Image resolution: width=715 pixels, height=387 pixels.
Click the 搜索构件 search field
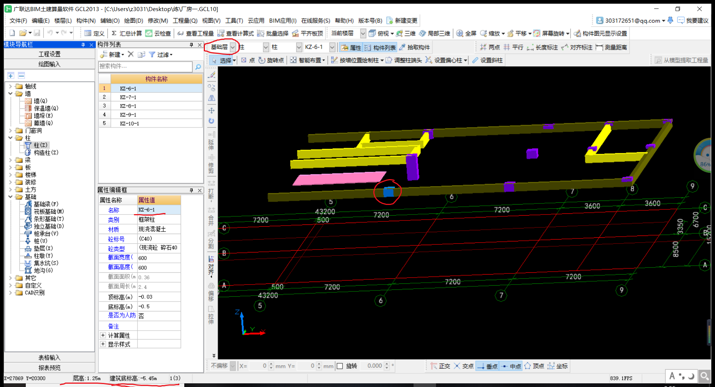[145, 66]
